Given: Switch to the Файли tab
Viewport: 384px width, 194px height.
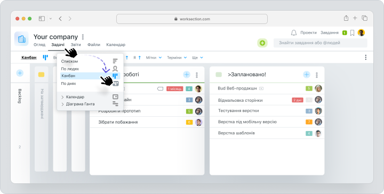Looking at the screenshot, I should tap(94, 45).
